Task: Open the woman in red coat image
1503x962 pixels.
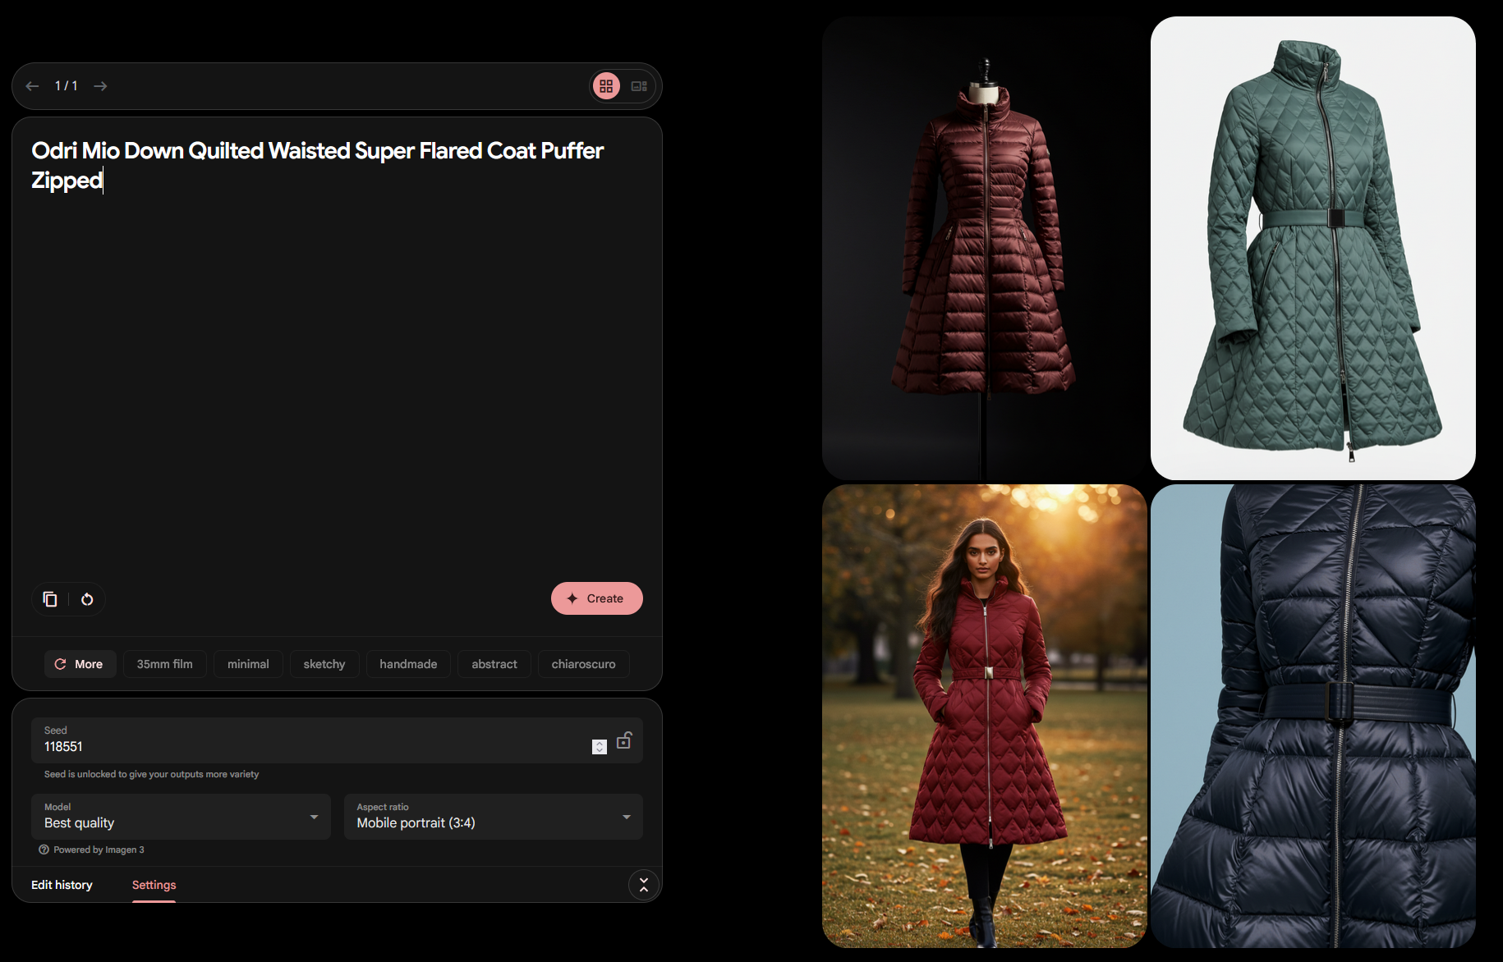Action: 984,716
